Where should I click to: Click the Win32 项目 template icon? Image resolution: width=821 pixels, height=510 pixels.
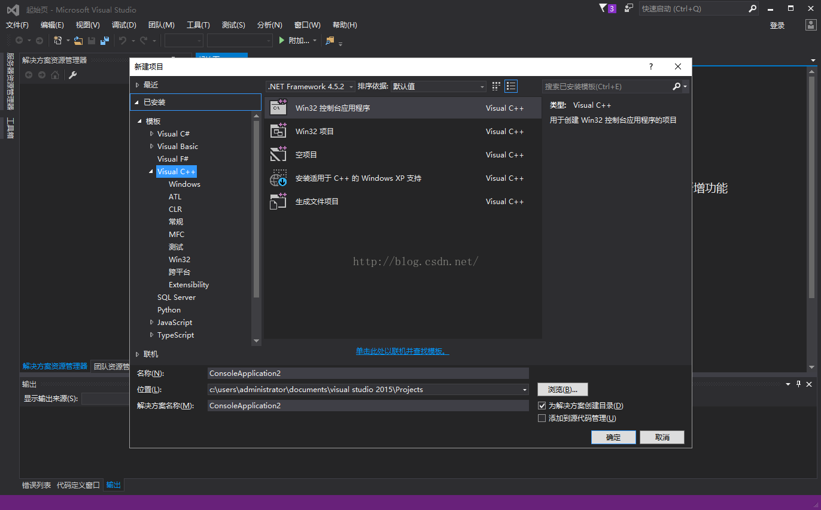(278, 131)
